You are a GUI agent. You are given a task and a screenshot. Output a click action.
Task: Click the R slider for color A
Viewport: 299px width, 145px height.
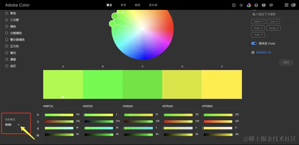tap(59, 115)
